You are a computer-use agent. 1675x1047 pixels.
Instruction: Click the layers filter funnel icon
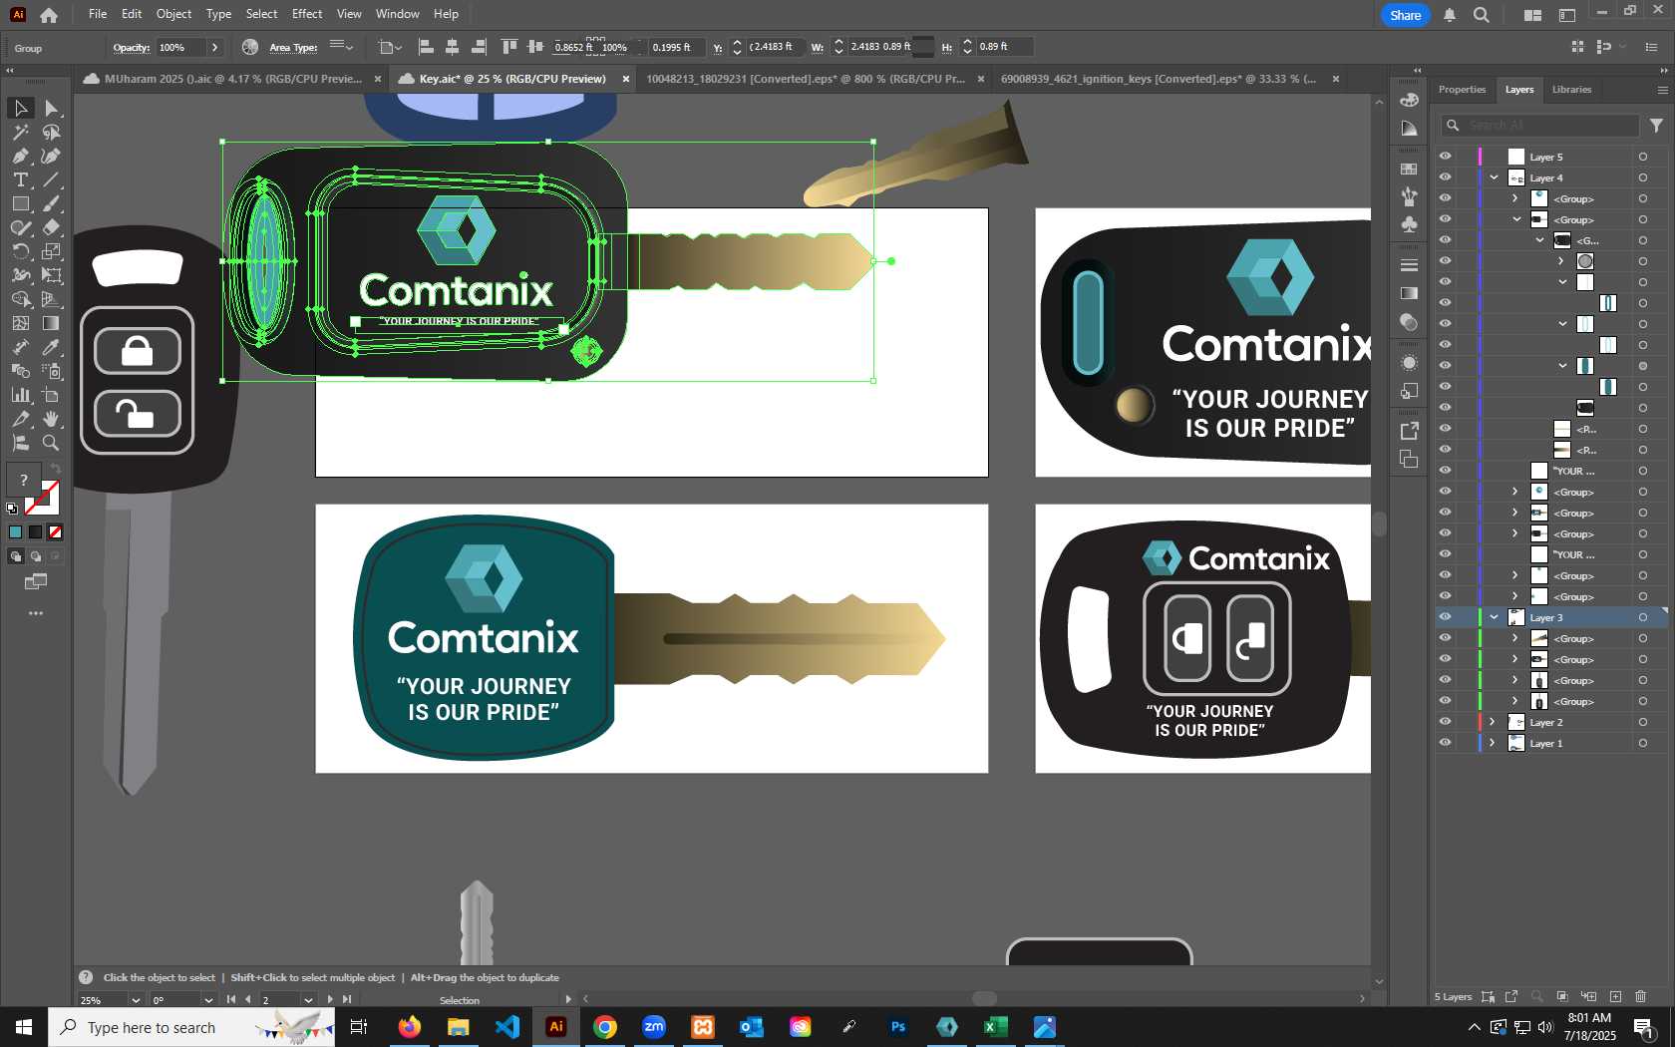pyautogui.click(x=1656, y=126)
